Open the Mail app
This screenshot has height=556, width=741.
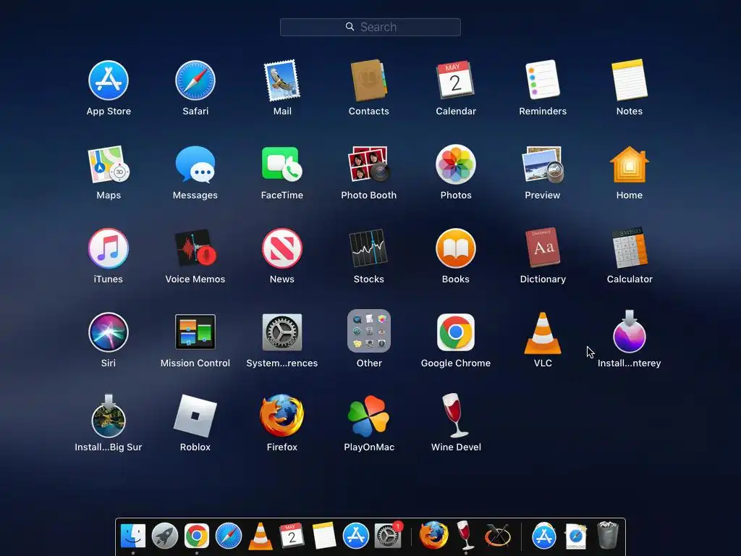(282, 80)
